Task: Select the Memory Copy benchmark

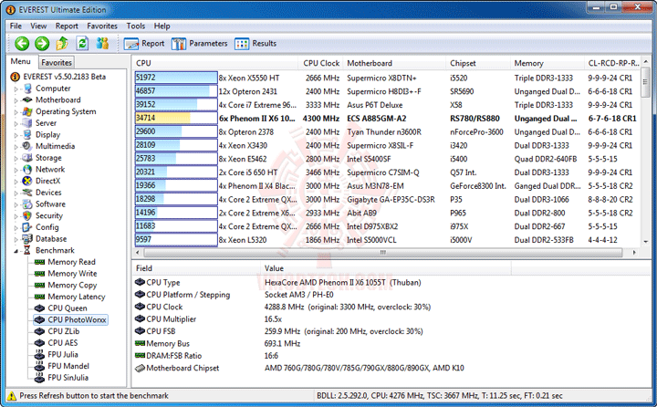Action: (x=72, y=285)
